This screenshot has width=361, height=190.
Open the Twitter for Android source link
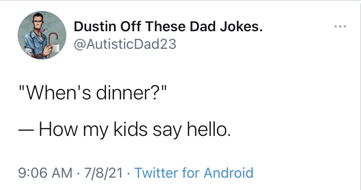[x=194, y=172]
